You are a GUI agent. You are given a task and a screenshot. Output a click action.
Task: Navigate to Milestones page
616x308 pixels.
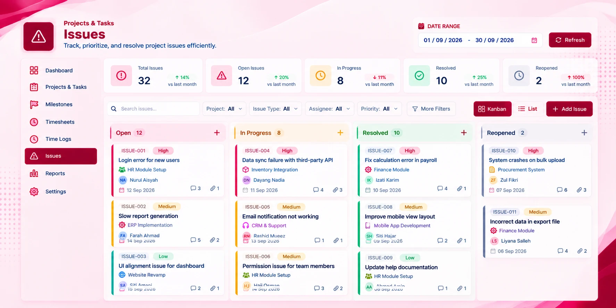[x=61, y=105]
